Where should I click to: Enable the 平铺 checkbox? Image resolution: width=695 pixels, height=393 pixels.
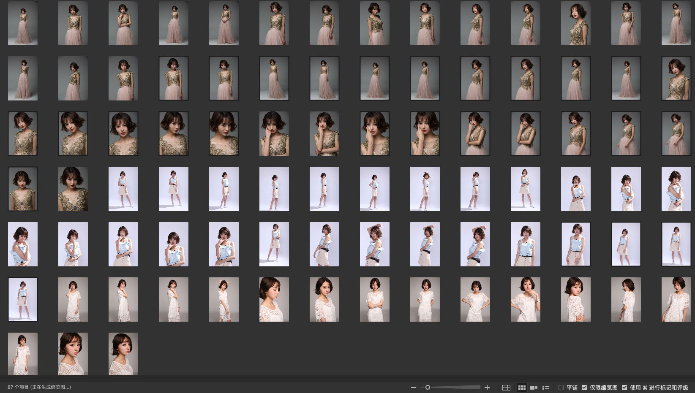pos(561,388)
